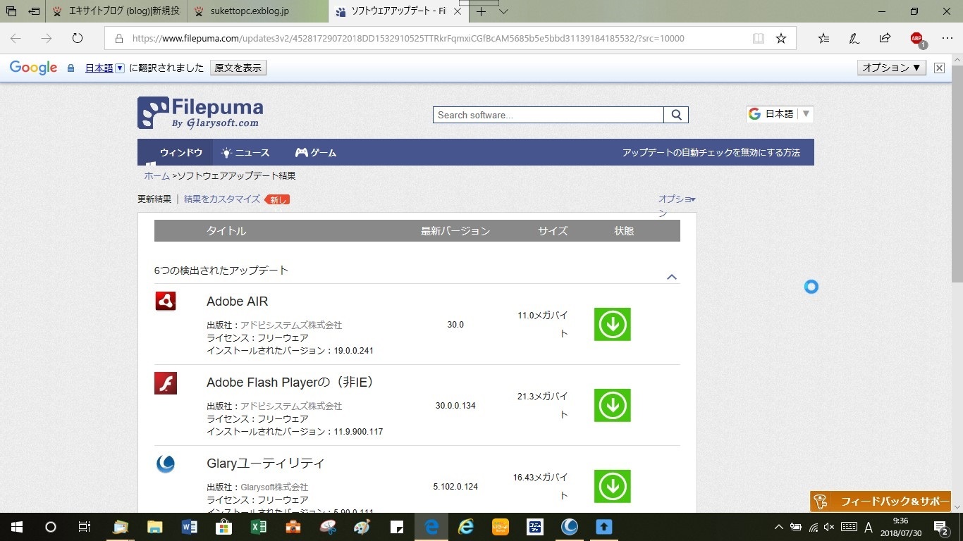Click the Glary Utilities app icon

(x=165, y=464)
